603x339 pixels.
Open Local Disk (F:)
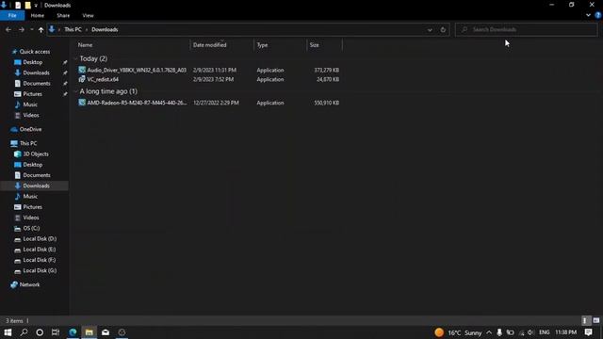coord(40,260)
